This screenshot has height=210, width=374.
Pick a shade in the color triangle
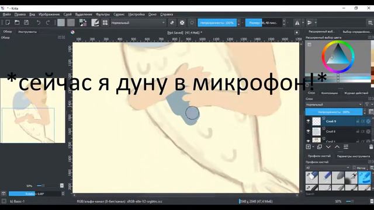pos(338,55)
